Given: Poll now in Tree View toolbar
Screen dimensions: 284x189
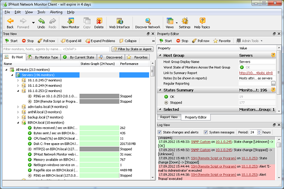Looking at the screenshot, I should (46, 41).
